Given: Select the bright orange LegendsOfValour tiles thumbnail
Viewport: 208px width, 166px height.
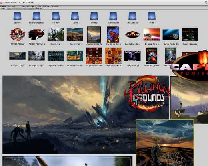Looking at the screenshot, I should point(113,56).
